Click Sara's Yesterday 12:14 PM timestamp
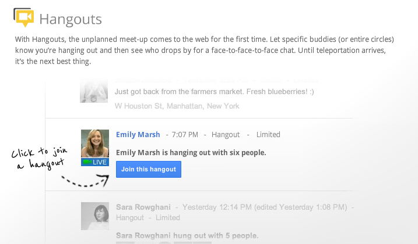418x244 pixels. tap(217, 207)
